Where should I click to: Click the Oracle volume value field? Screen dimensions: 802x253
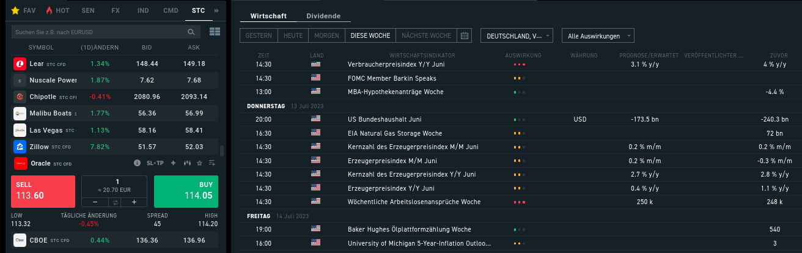tap(114, 186)
